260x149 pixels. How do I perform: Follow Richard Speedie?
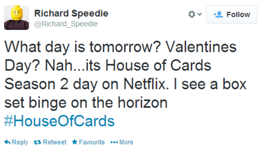232,14
